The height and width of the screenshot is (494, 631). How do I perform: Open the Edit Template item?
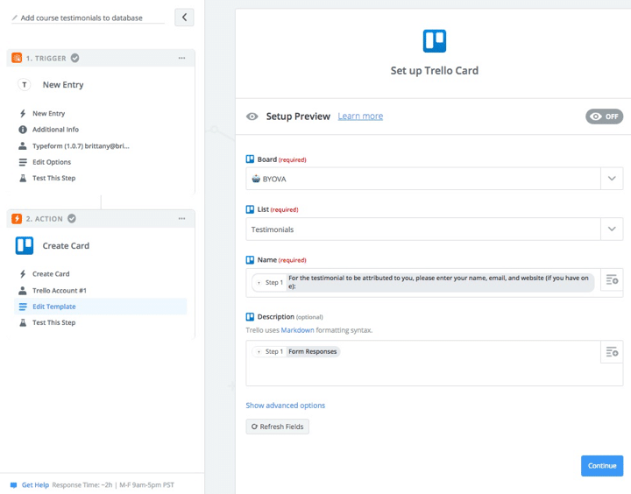(101, 307)
